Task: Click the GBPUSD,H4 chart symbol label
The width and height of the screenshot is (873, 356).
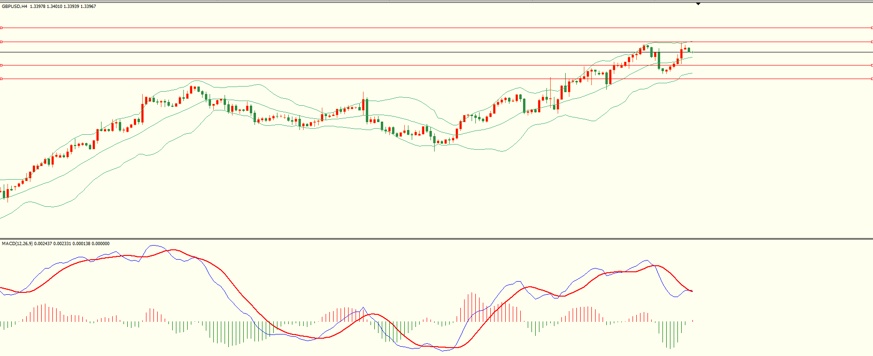Action: tap(15, 7)
